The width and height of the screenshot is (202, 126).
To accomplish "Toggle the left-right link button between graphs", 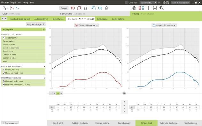I will 124,93.
